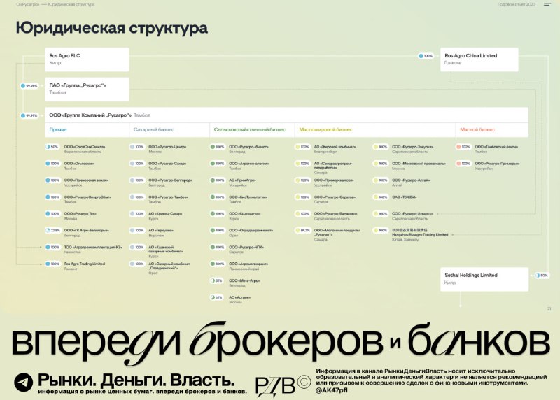This screenshot has height=400, width=560.
Task: Click the breadcrumb О «Русагро» — Юридическая структура
Action: click(55, 5)
